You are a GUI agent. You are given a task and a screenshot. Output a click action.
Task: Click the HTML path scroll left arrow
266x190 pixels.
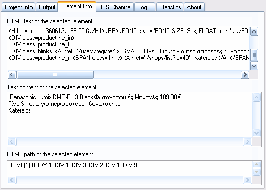click(x=12, y=180)
